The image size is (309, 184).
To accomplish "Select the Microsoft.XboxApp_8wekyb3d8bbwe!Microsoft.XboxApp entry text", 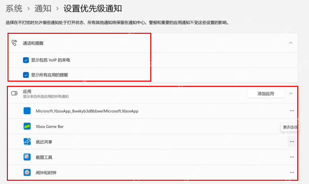I will click(x=87, y=111).
